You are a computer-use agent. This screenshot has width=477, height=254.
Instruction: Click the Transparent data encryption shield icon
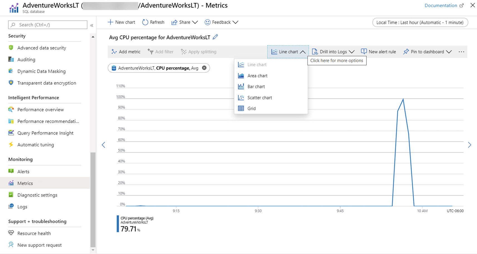[11, 83]
